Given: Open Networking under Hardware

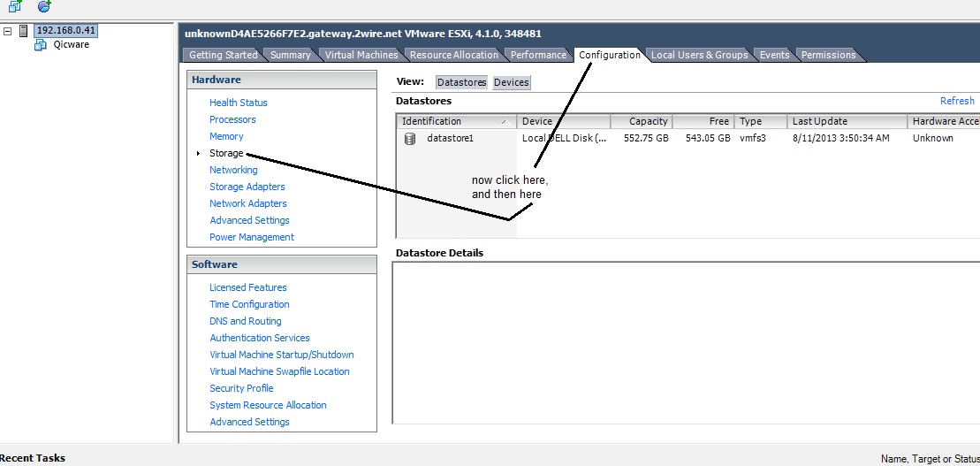Looking at the screenshot, I should tap(233, 170).
